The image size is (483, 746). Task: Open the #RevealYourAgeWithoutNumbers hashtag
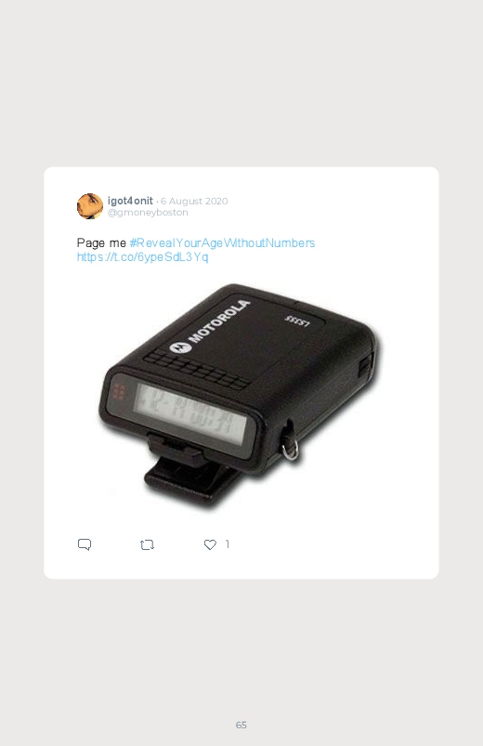222,243
